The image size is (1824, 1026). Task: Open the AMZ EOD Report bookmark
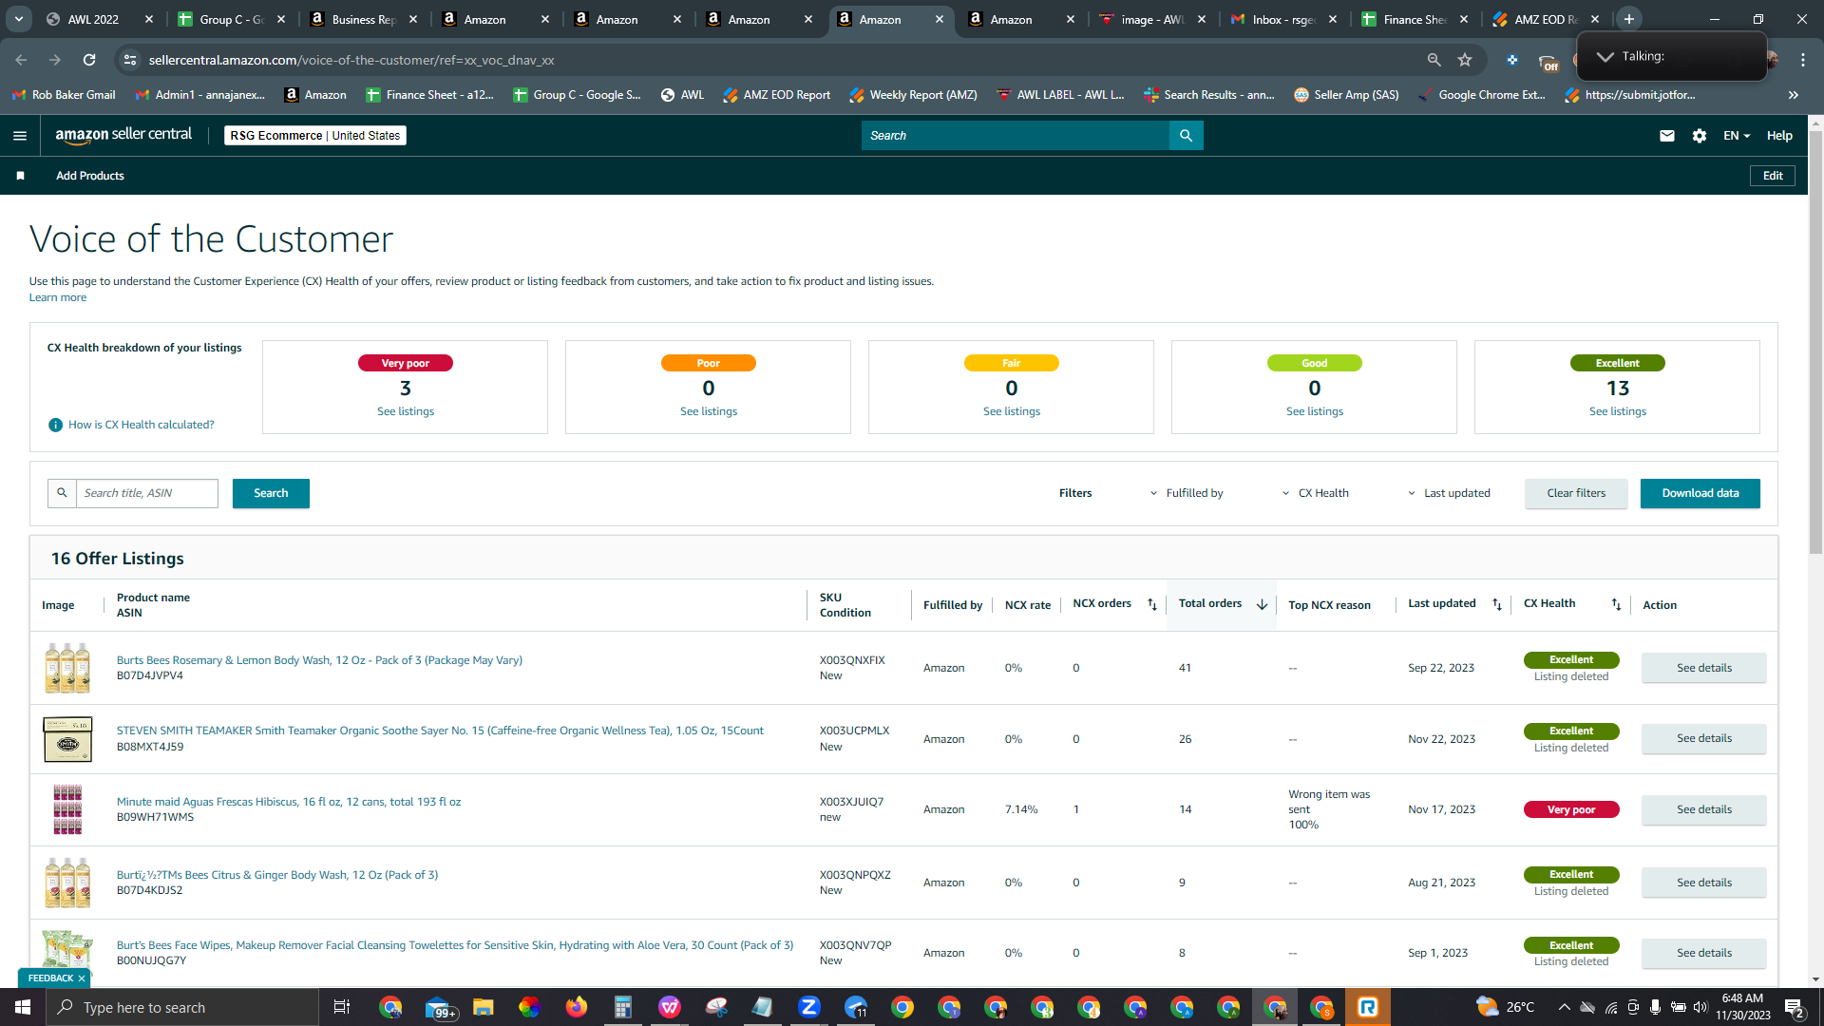click(776, 95)
